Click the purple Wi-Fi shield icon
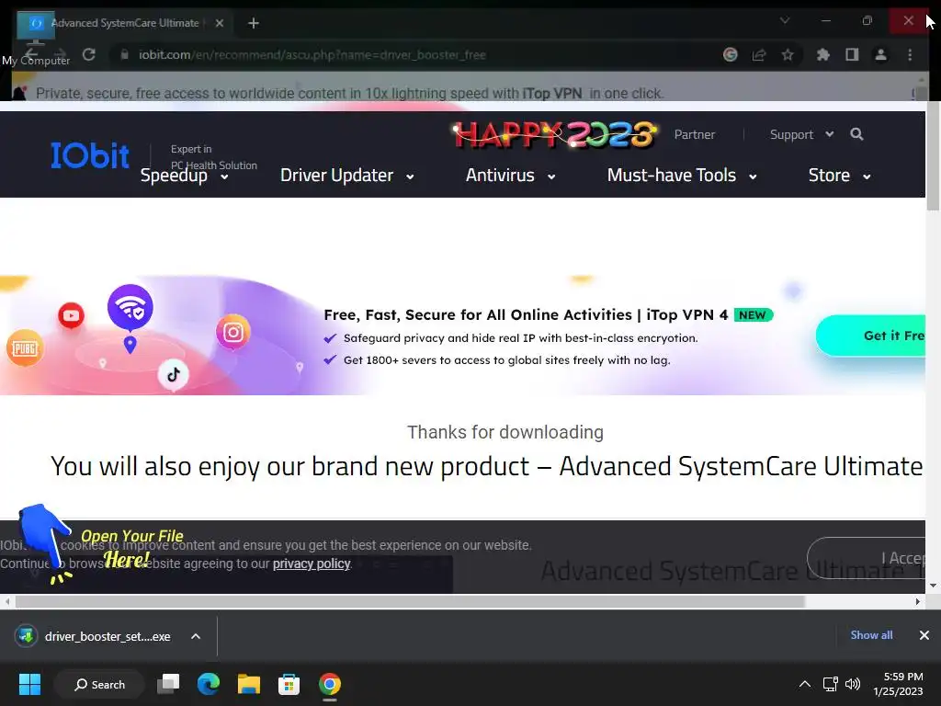 click(x=130, y=307)
